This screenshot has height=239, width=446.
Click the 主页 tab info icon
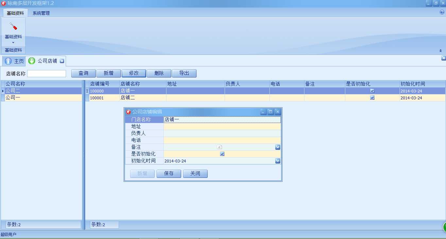pos(8,61)
